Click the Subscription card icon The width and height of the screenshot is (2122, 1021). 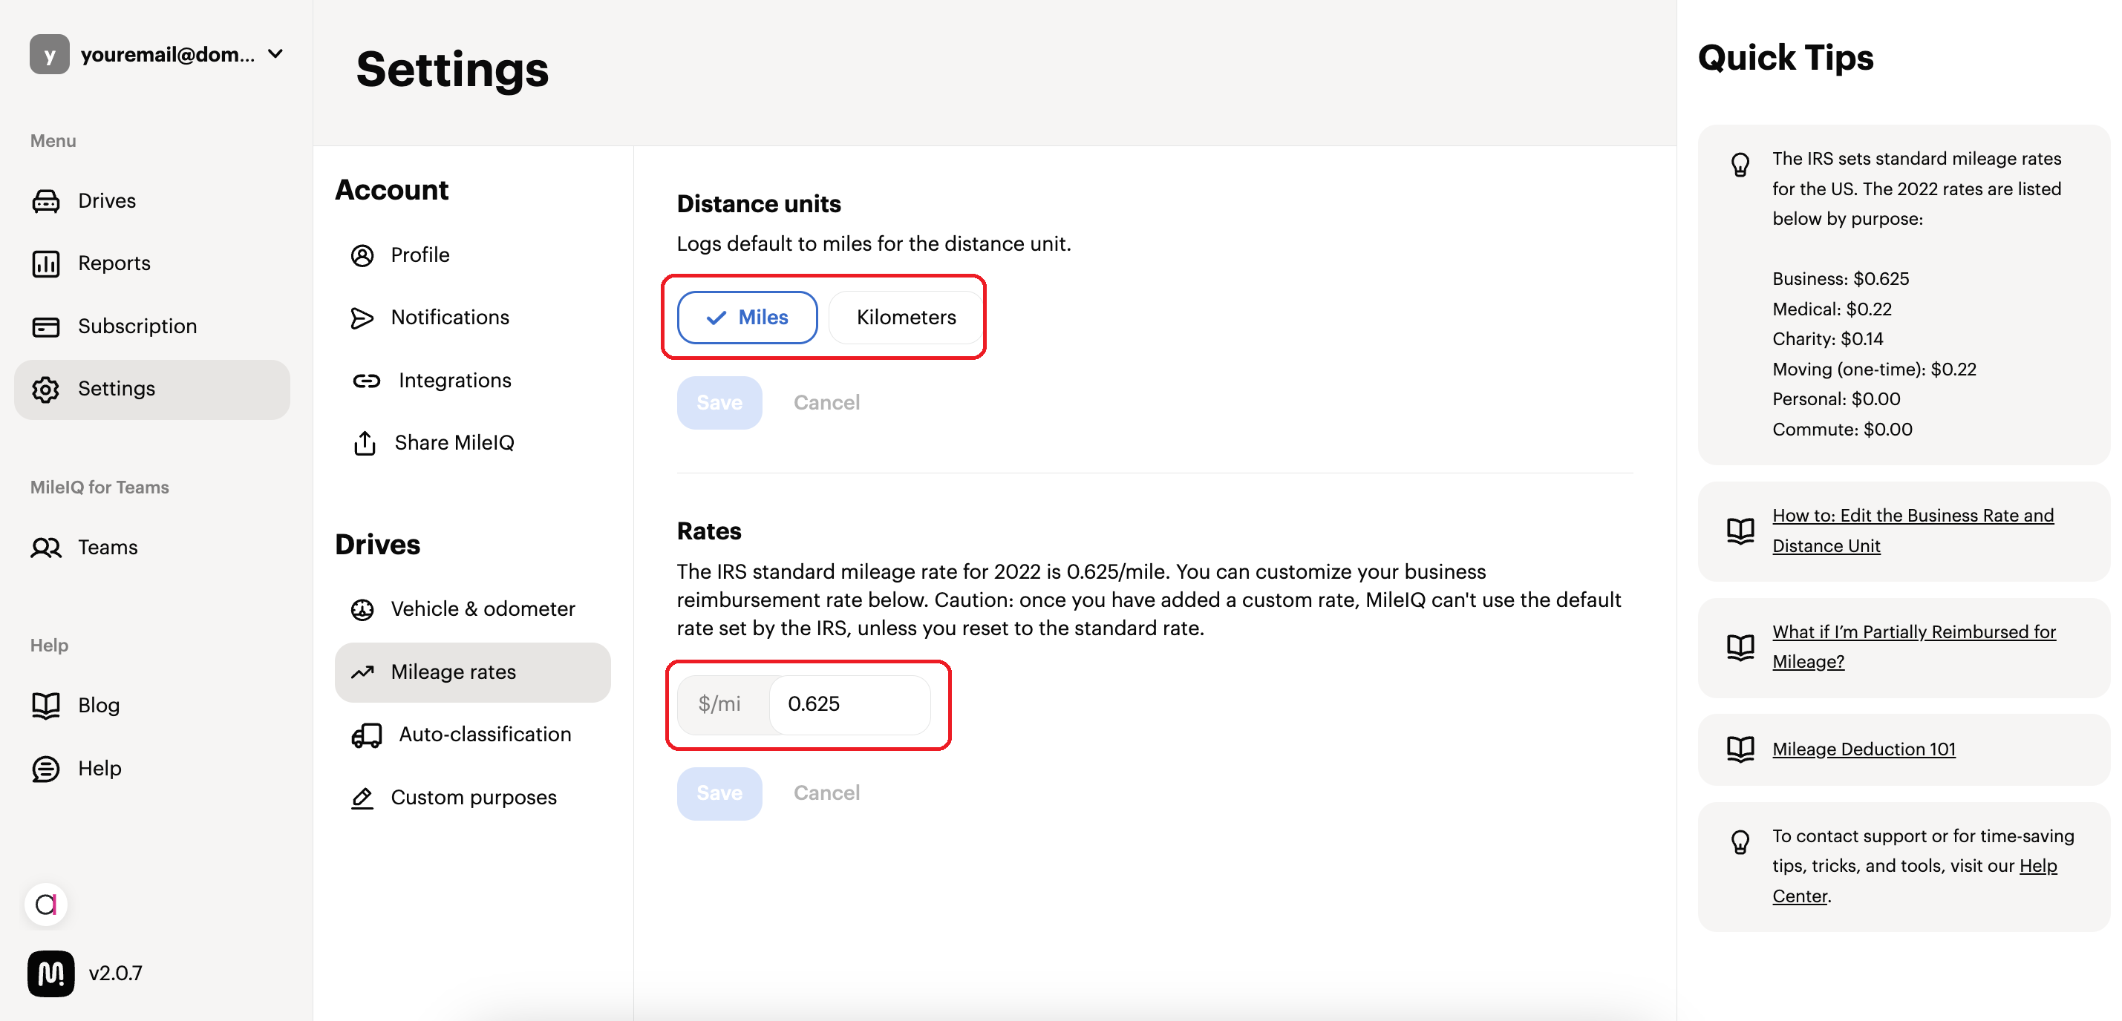tap(46, 327)
